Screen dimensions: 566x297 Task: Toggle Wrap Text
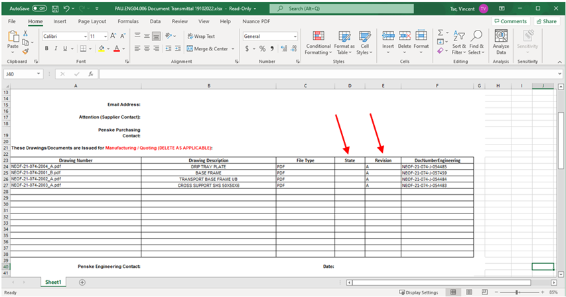(x=201, y=36)
